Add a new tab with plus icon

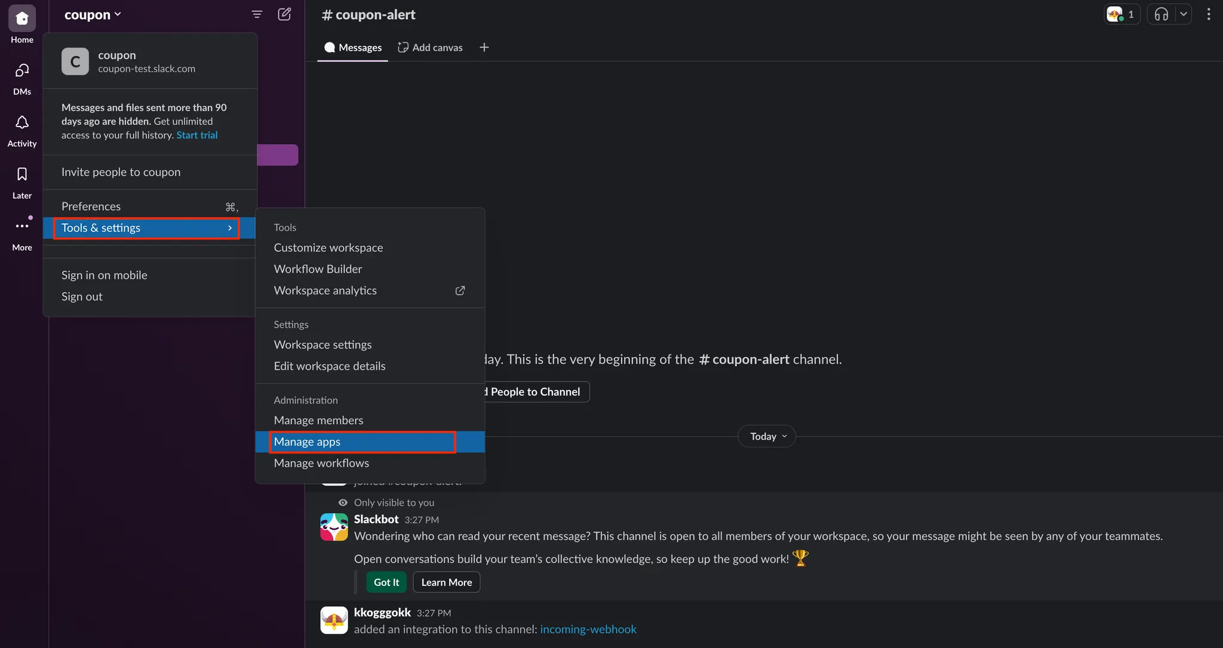[x=484, y=48]
